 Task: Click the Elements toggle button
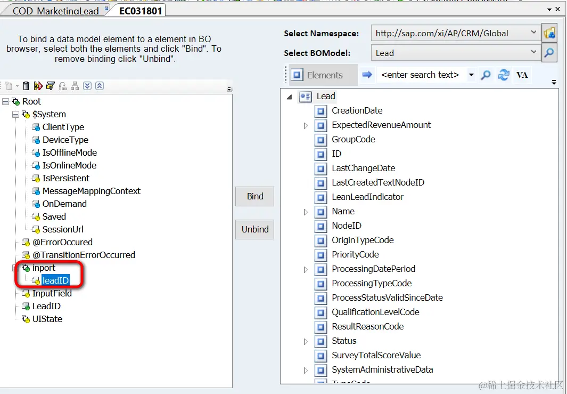tap(322, 75)
